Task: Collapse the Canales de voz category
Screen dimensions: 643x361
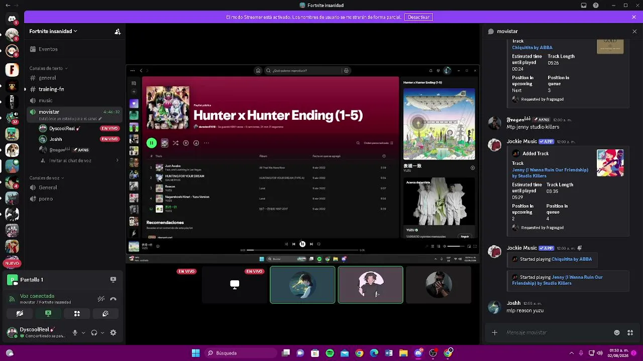Action: pyautogui.click(x=46, y=178)
